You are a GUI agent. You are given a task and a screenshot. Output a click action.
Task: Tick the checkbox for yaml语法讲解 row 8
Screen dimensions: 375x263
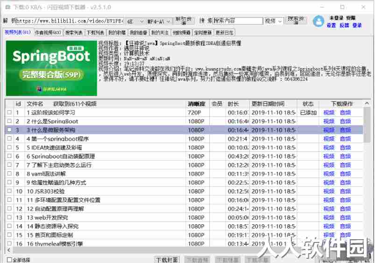coord(9,173)
